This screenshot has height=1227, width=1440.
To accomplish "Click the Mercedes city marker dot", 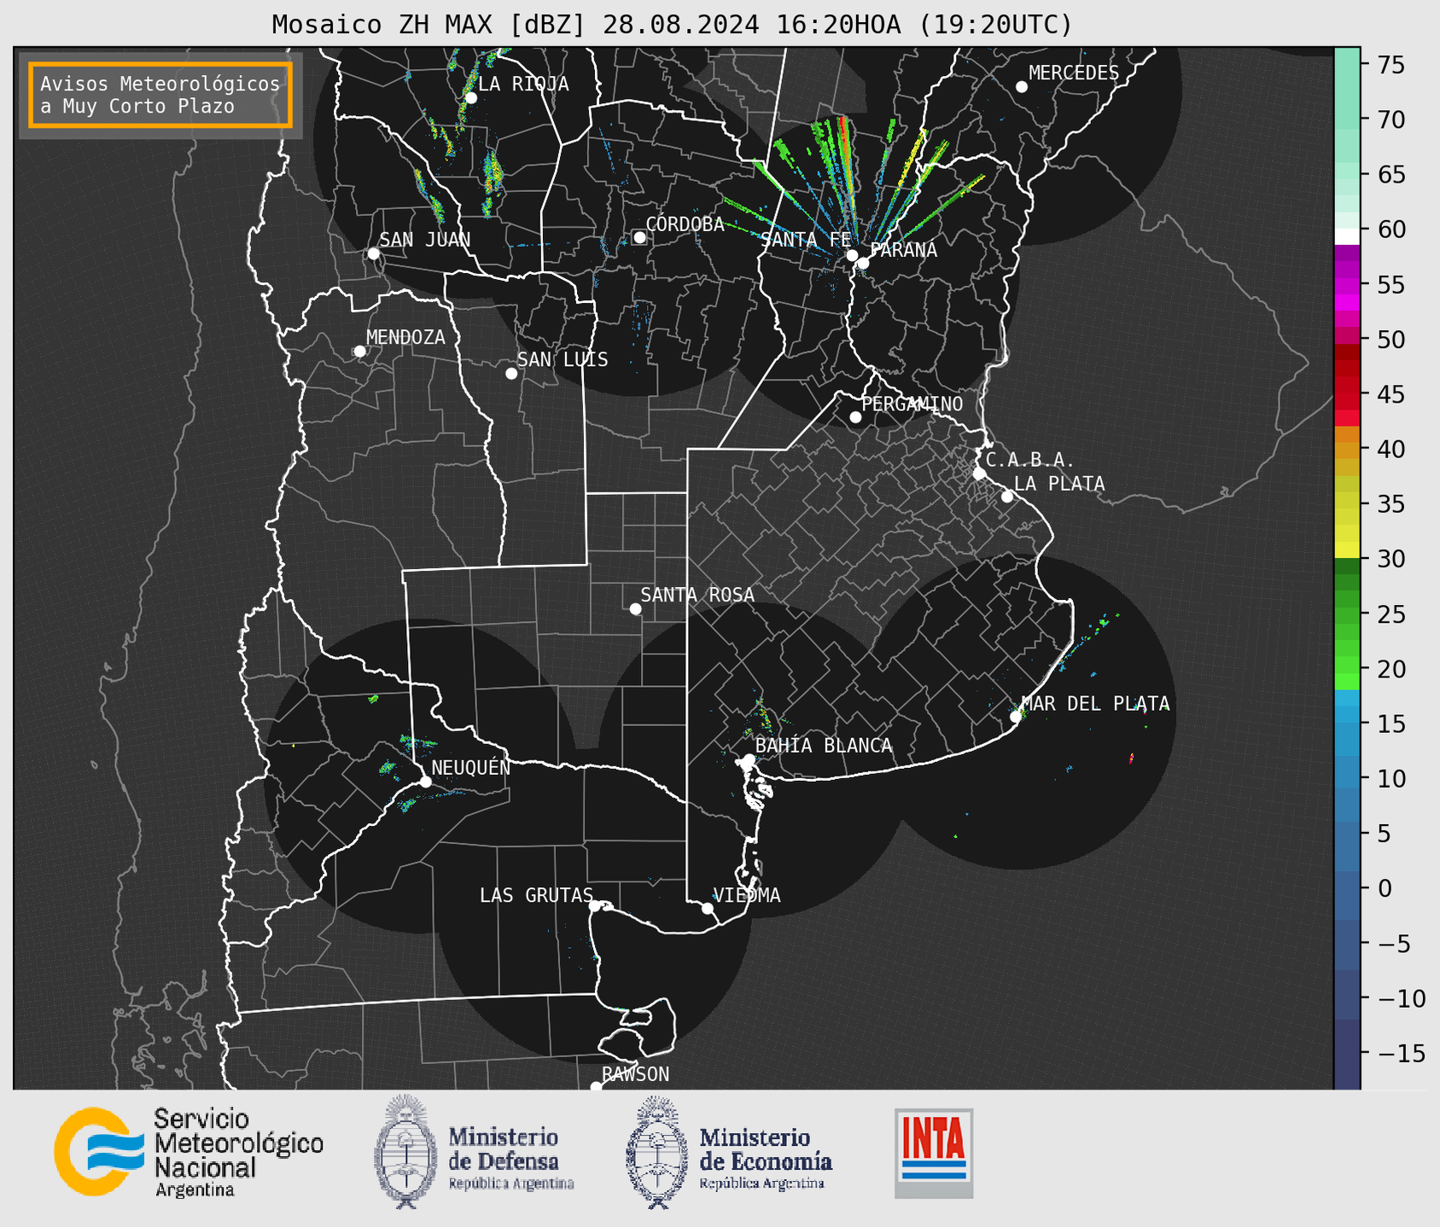I will (x=1021, y=87).
